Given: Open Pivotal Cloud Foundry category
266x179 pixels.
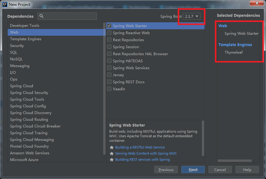Looking at the screenshot, I should tap(55, 146).
